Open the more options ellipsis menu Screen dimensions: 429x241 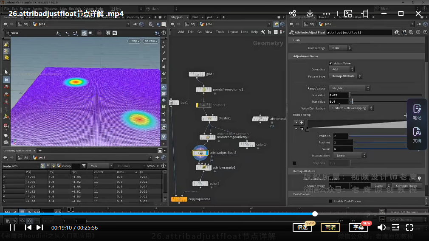pyautogui.click(x=326, y=14)
